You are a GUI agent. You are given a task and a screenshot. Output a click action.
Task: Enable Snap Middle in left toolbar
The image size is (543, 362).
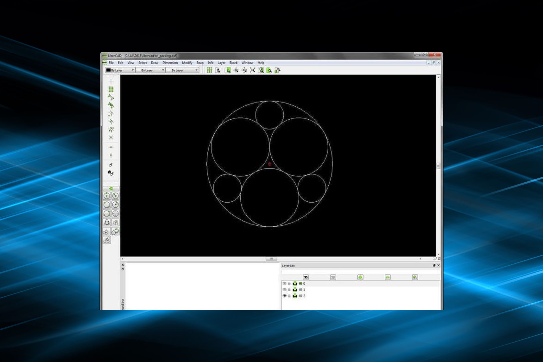pos(111,121)
